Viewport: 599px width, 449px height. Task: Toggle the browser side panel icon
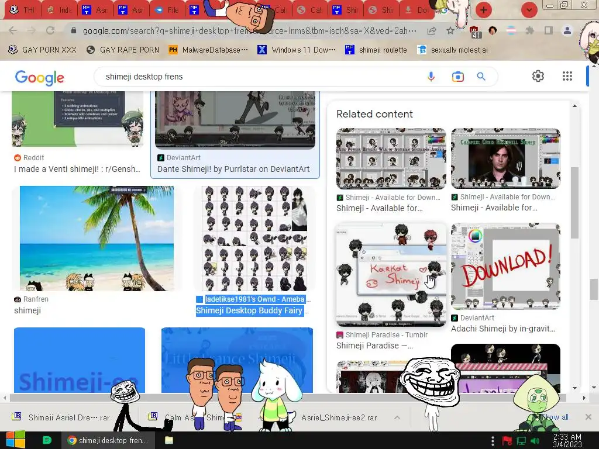(549, 30)
